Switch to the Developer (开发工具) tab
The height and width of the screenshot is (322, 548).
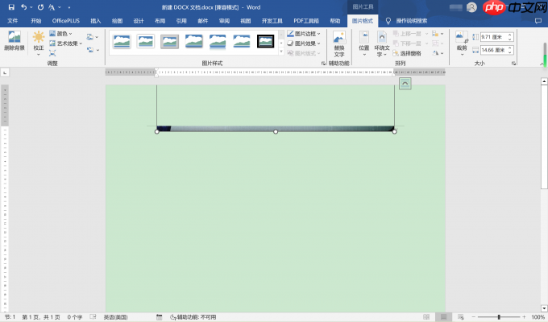272,21
